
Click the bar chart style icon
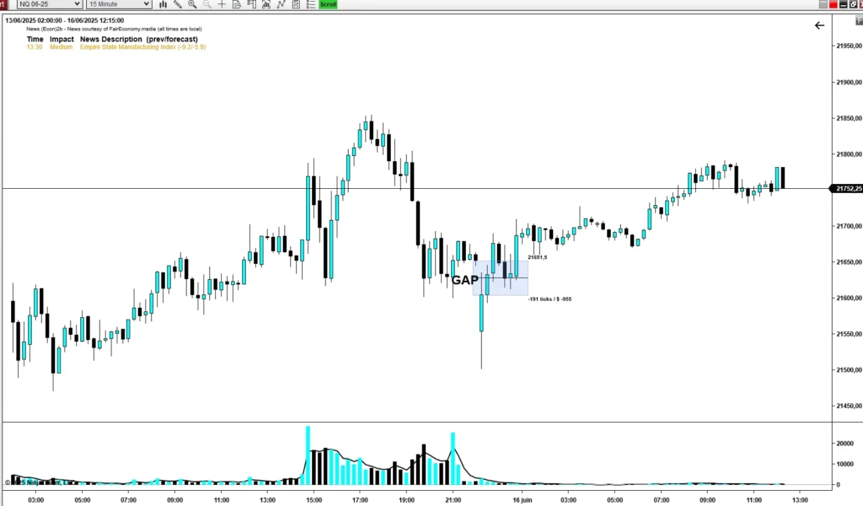(163, 4)
